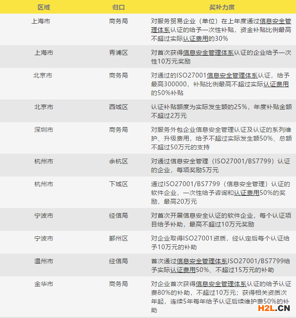Select the 温州市 region cell
This screenshot has width=296, height=318.
[43, 261]
